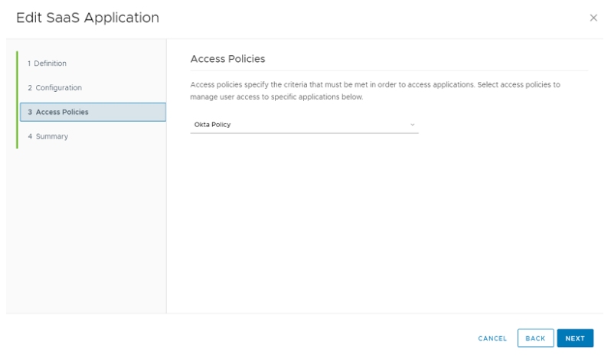This screenshot has height=363, width=611.
Task: Click step number 4 in wizard sidebar
Action: 30,136
